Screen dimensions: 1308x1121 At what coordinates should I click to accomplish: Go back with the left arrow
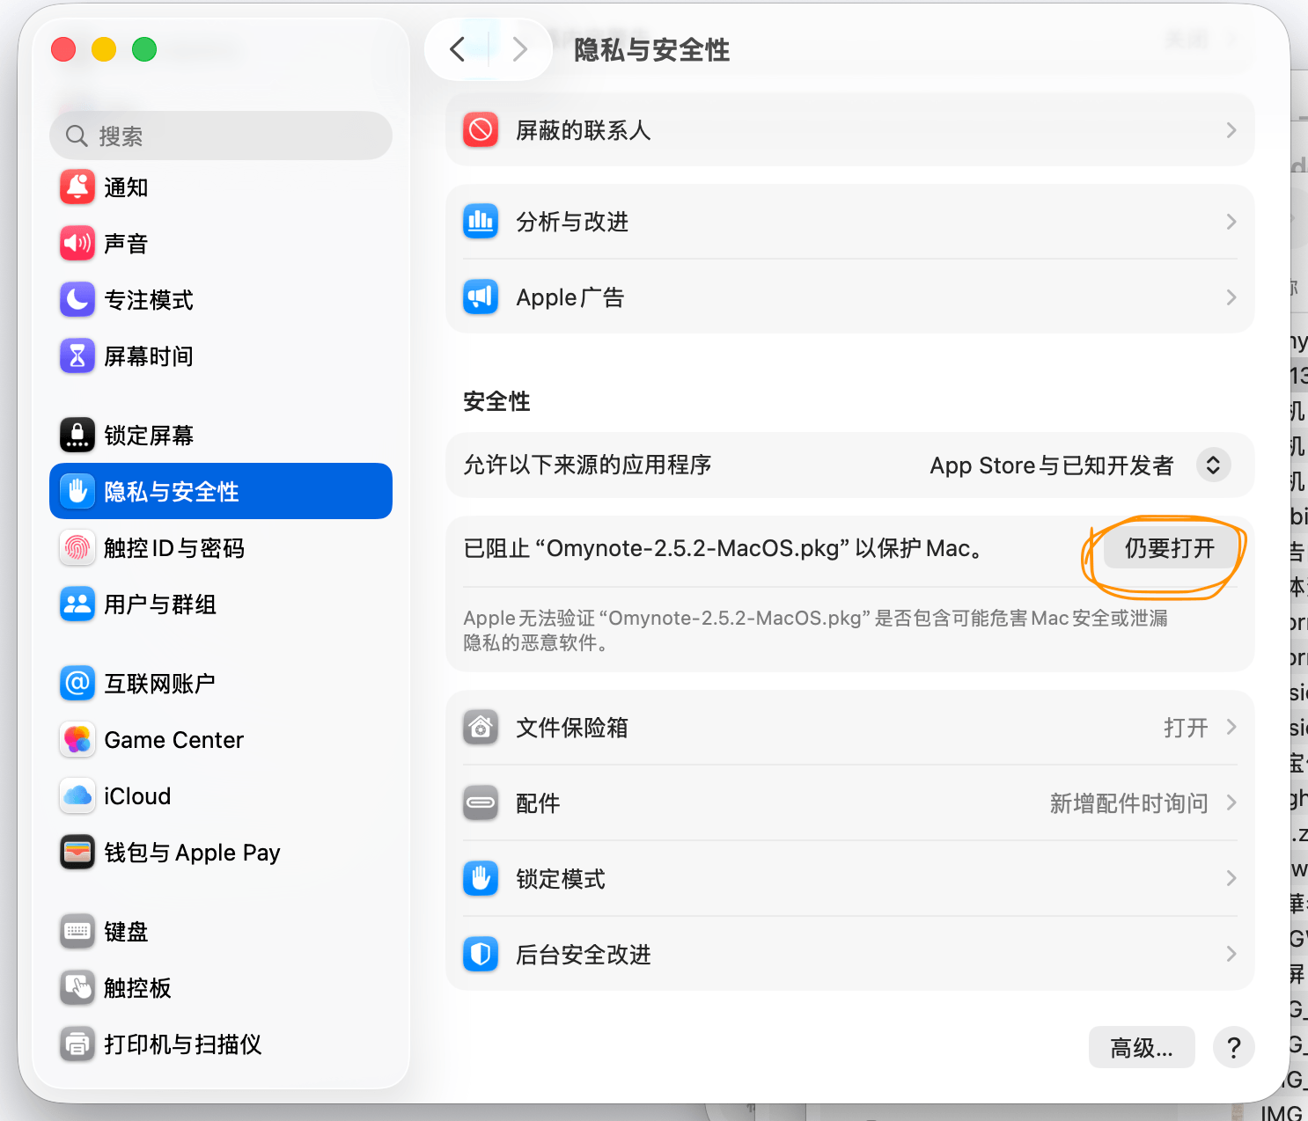point(457,49)
